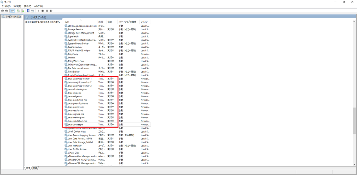Click the User Profile Service row name
The height and width of the screenshot is (175, 357).
(77, 149)
